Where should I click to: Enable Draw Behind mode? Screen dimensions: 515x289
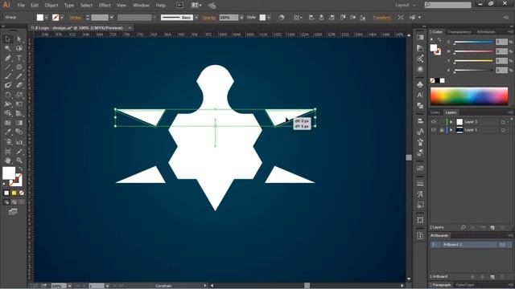pos(14,202)
